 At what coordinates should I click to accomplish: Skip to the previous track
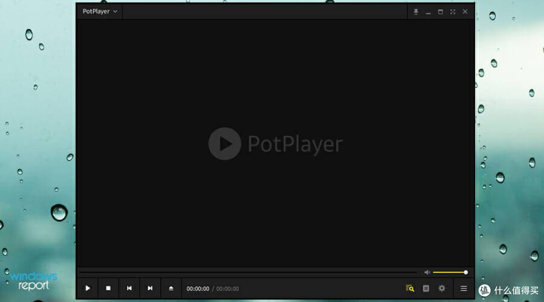(129, 288)
